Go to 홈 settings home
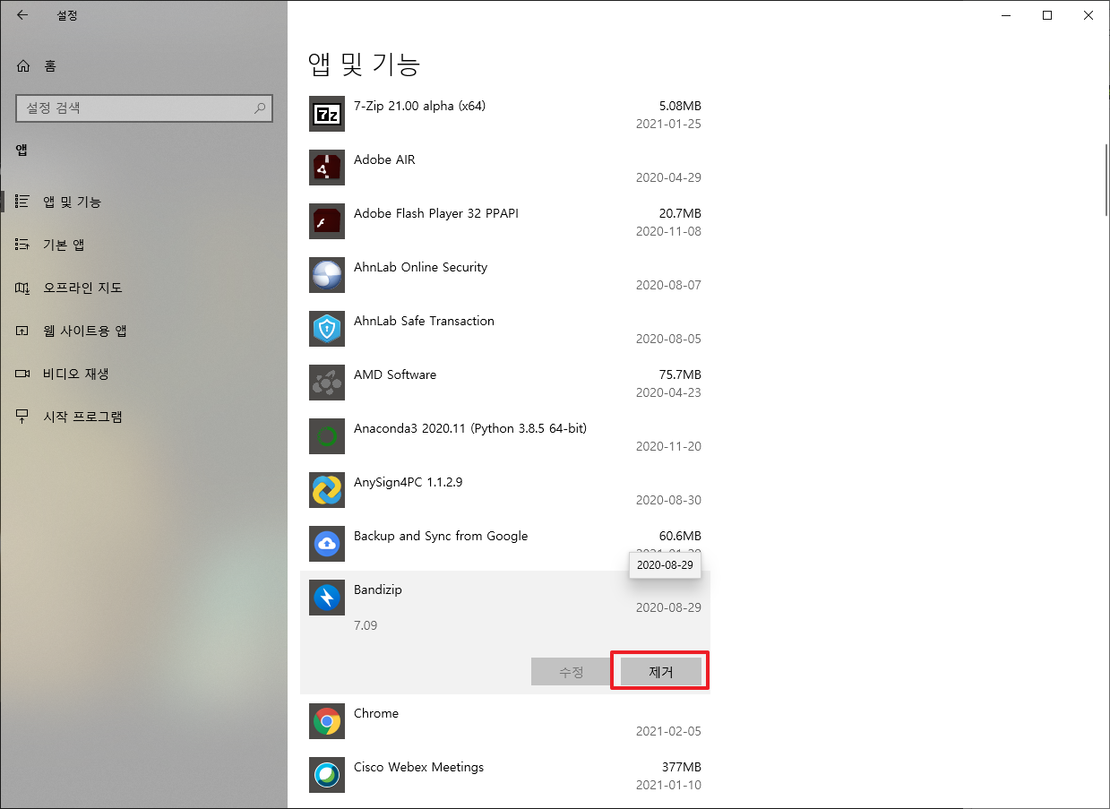The height and width of the screenshot is (809, 1110). (143, 66)
